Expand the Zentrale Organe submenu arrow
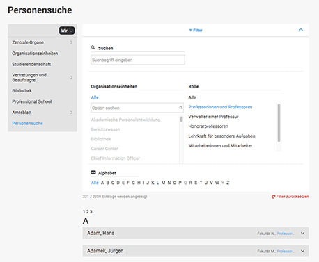Screen dimensions: 319x262 [72, 42]
